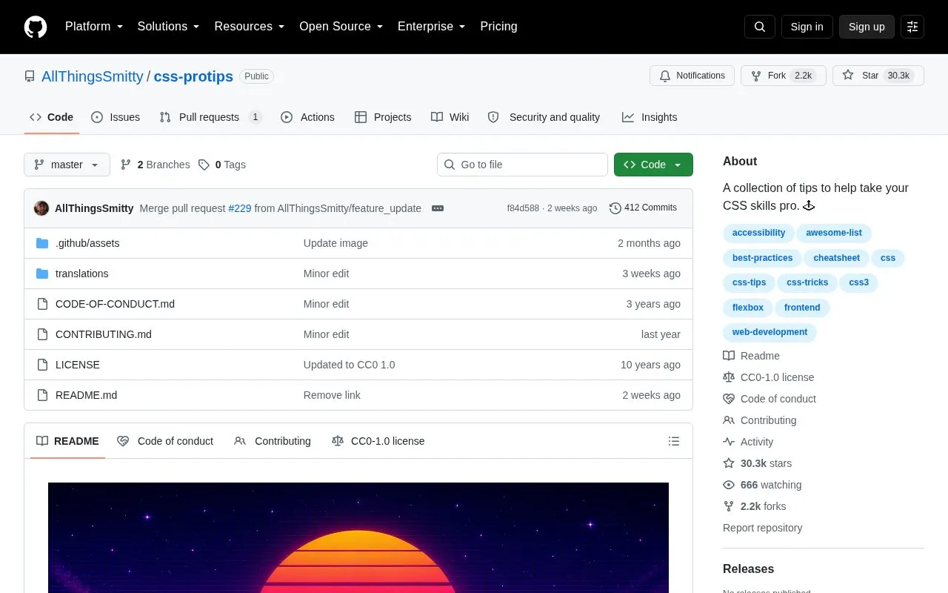
Task: Open the appearance settings icon button
Action: pos(912,27)
